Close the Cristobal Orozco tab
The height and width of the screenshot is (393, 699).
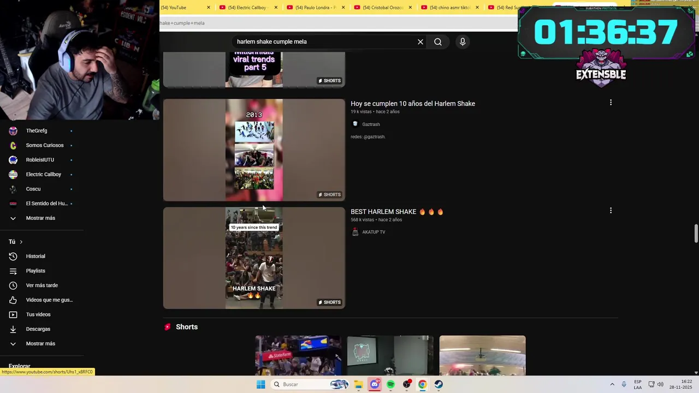[x=411, y=8]
